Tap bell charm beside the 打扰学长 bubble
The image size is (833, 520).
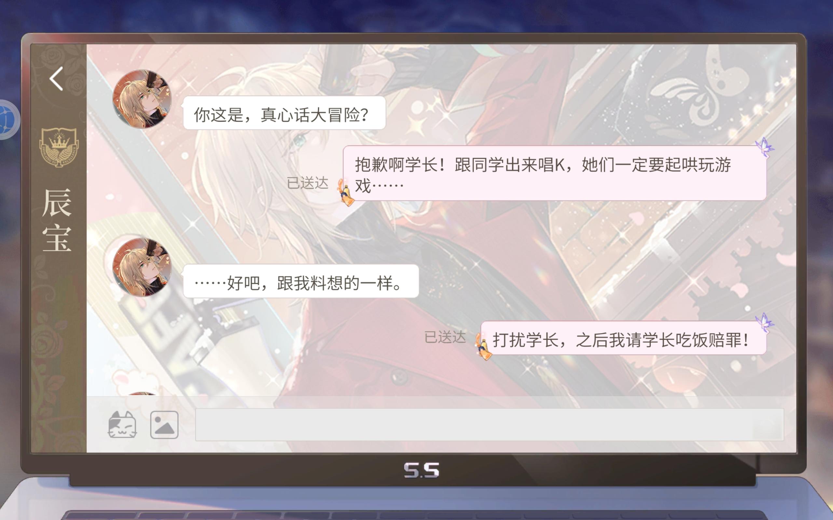coord(483,347)
